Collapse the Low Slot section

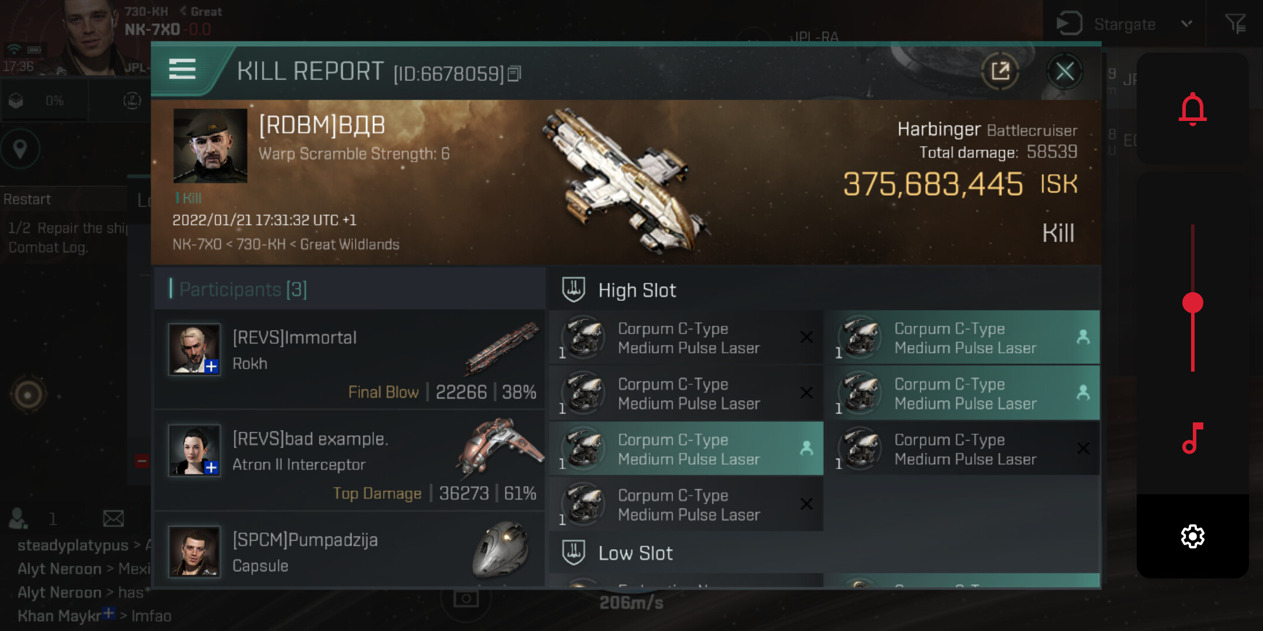635,553
